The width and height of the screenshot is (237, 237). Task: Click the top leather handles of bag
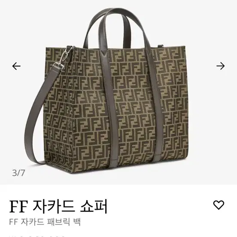115,27
